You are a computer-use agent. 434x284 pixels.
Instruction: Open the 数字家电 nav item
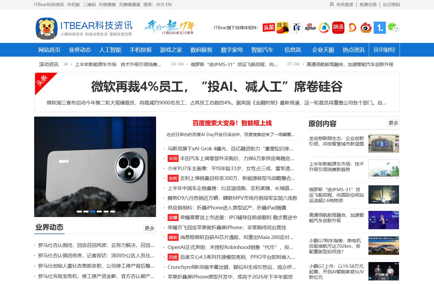coord(232,50)
